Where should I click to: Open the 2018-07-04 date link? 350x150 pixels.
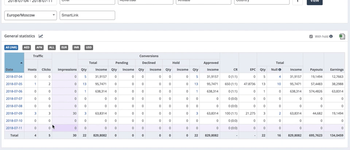[14, 77]
